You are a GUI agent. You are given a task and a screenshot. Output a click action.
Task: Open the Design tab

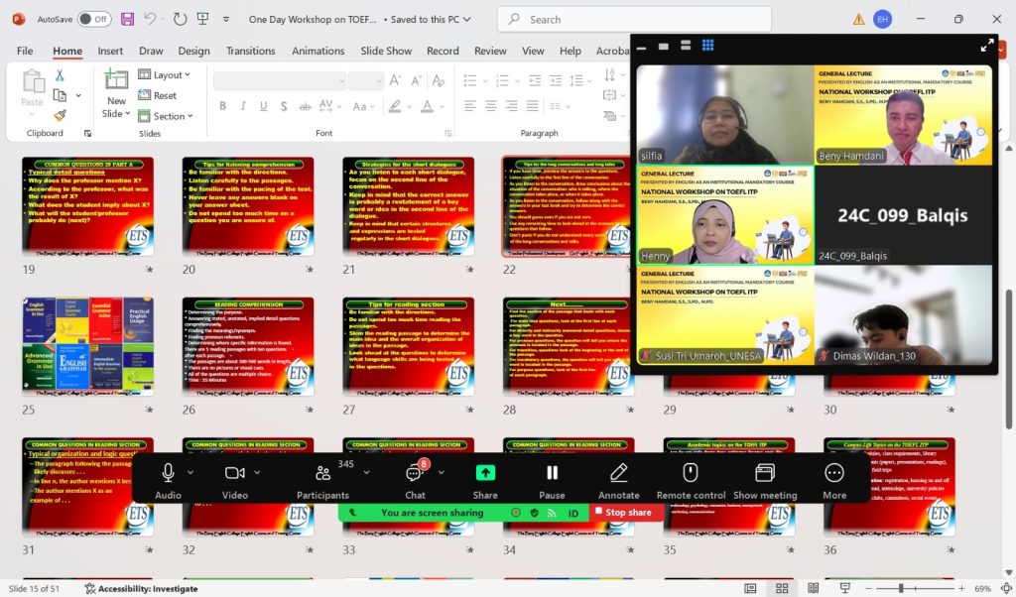pyautogui.click(x=193, y=51)
